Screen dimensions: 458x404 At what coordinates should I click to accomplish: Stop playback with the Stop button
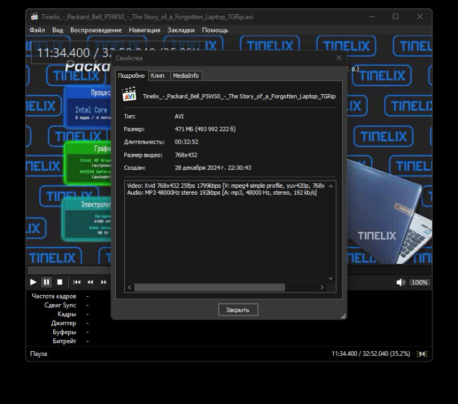(60, 282)
